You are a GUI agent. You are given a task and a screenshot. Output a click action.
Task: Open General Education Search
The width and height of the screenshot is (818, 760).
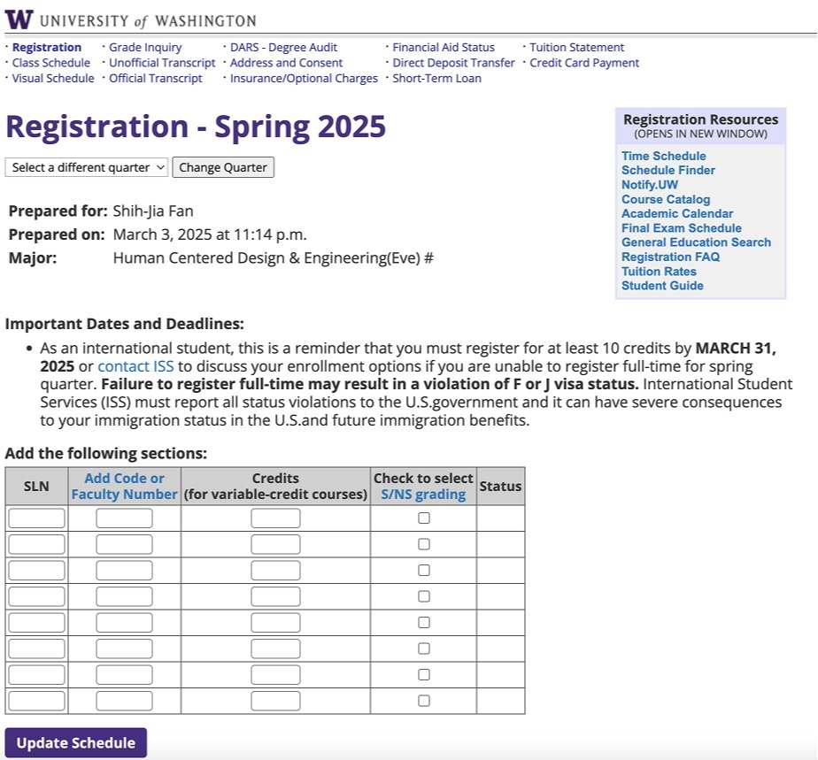pyautogui.click(x=696, y=242)
